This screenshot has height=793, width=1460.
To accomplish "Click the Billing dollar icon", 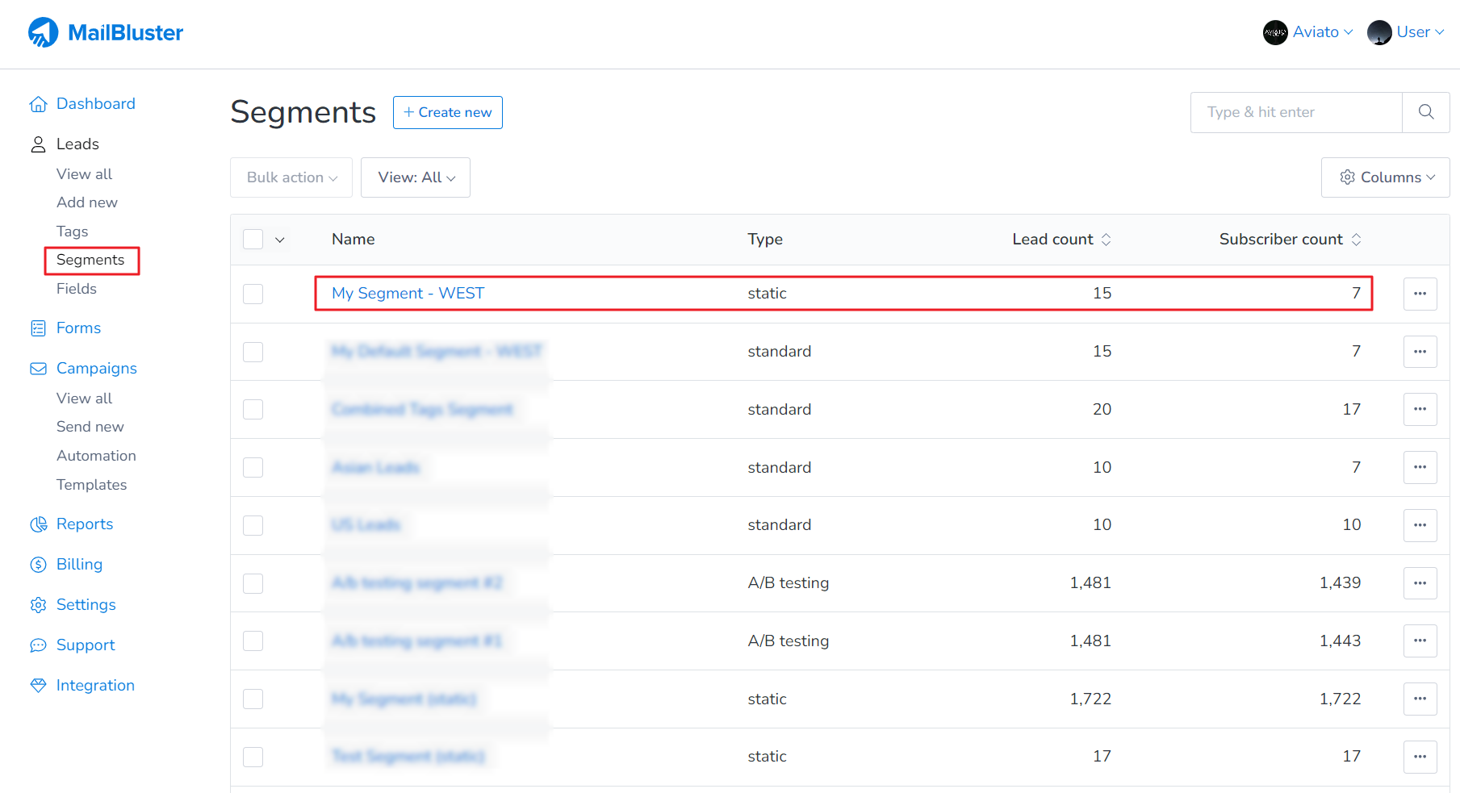I will pos(38,565).
